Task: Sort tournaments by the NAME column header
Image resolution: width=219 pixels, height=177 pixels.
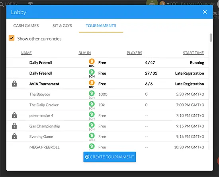Action: coord(26,53)
